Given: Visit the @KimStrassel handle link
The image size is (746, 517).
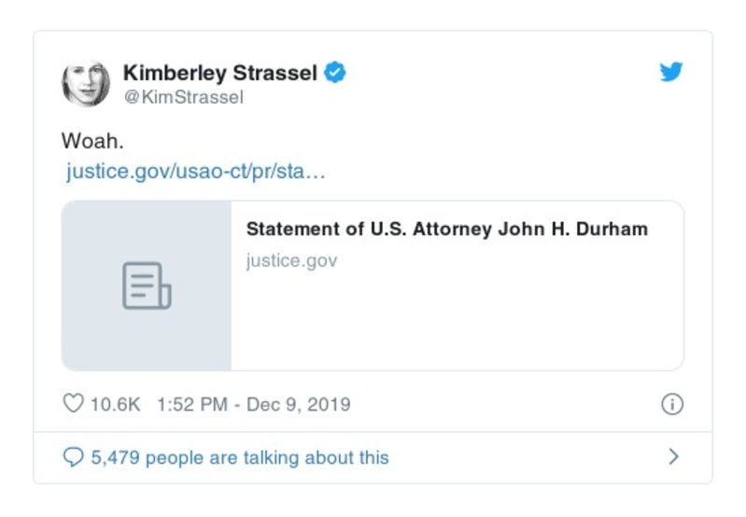Looking at the screenshot, I should 183,97.
